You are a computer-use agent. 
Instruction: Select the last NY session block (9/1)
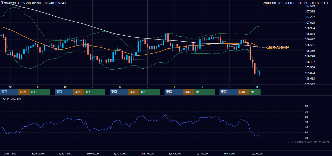click(255, 92)
